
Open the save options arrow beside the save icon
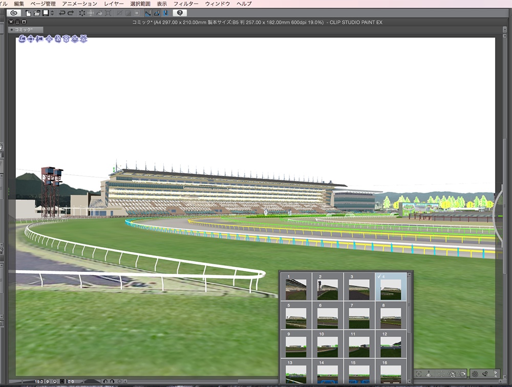[51, 13]
